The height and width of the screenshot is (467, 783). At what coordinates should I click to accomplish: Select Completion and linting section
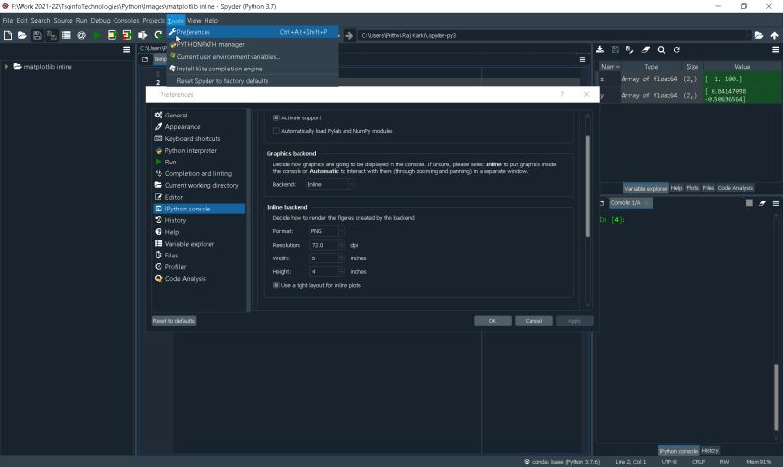(199, 173)
